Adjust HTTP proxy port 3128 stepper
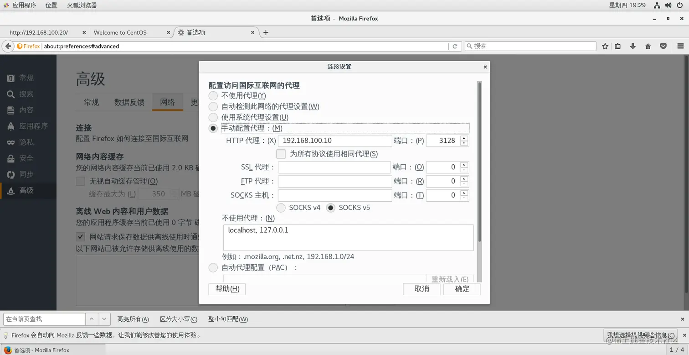Viewport: 689px width, 355px height. [x=464, y=141]
